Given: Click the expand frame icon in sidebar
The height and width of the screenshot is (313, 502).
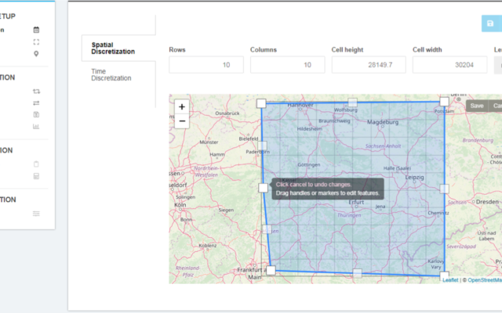Looking at the screenshot, I should 36,41.
